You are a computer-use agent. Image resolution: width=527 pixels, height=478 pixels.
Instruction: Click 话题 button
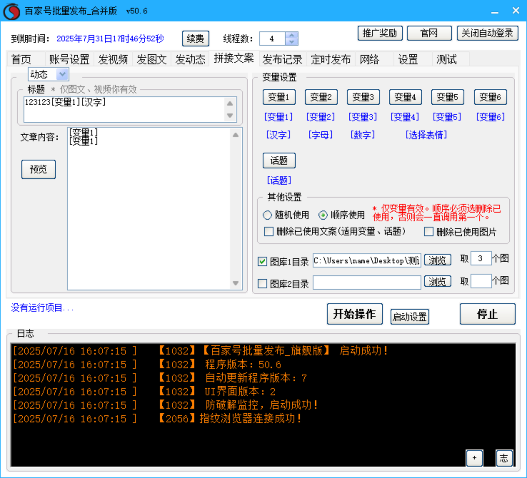click(279, 160)
